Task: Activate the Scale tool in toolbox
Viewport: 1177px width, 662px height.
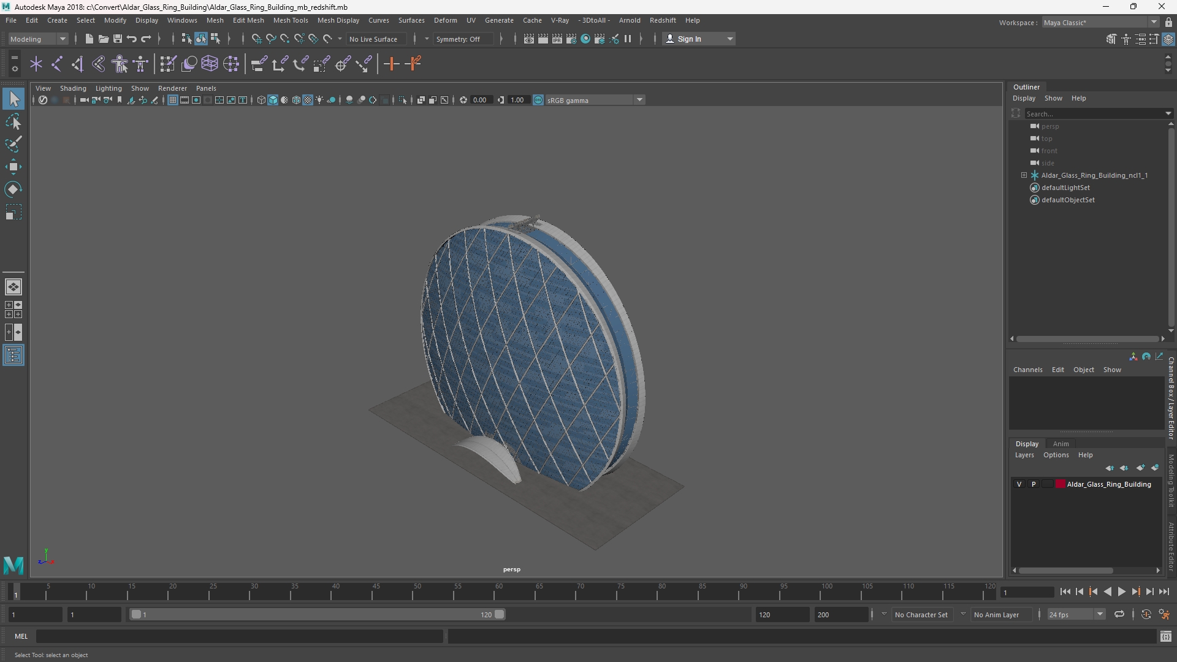Action: (13, 212)
